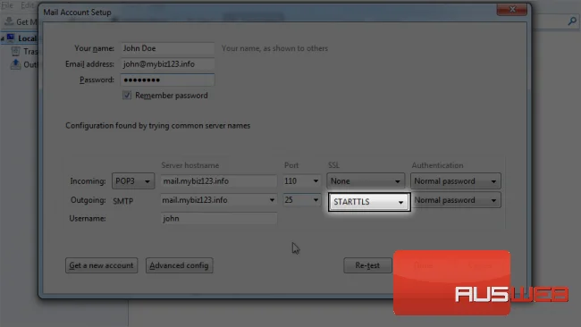The width and height of the screenshot is (581, 327).
Task: Select the Trash folder icon
Action: coord(15,51)
